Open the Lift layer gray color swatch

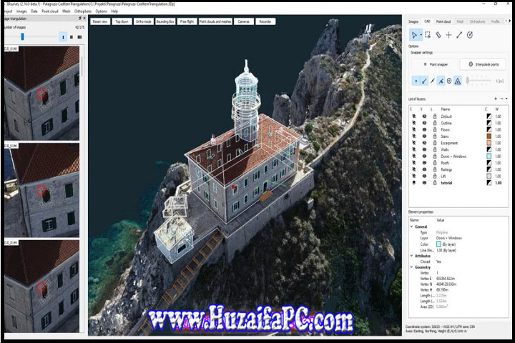(x=489, y=176)
